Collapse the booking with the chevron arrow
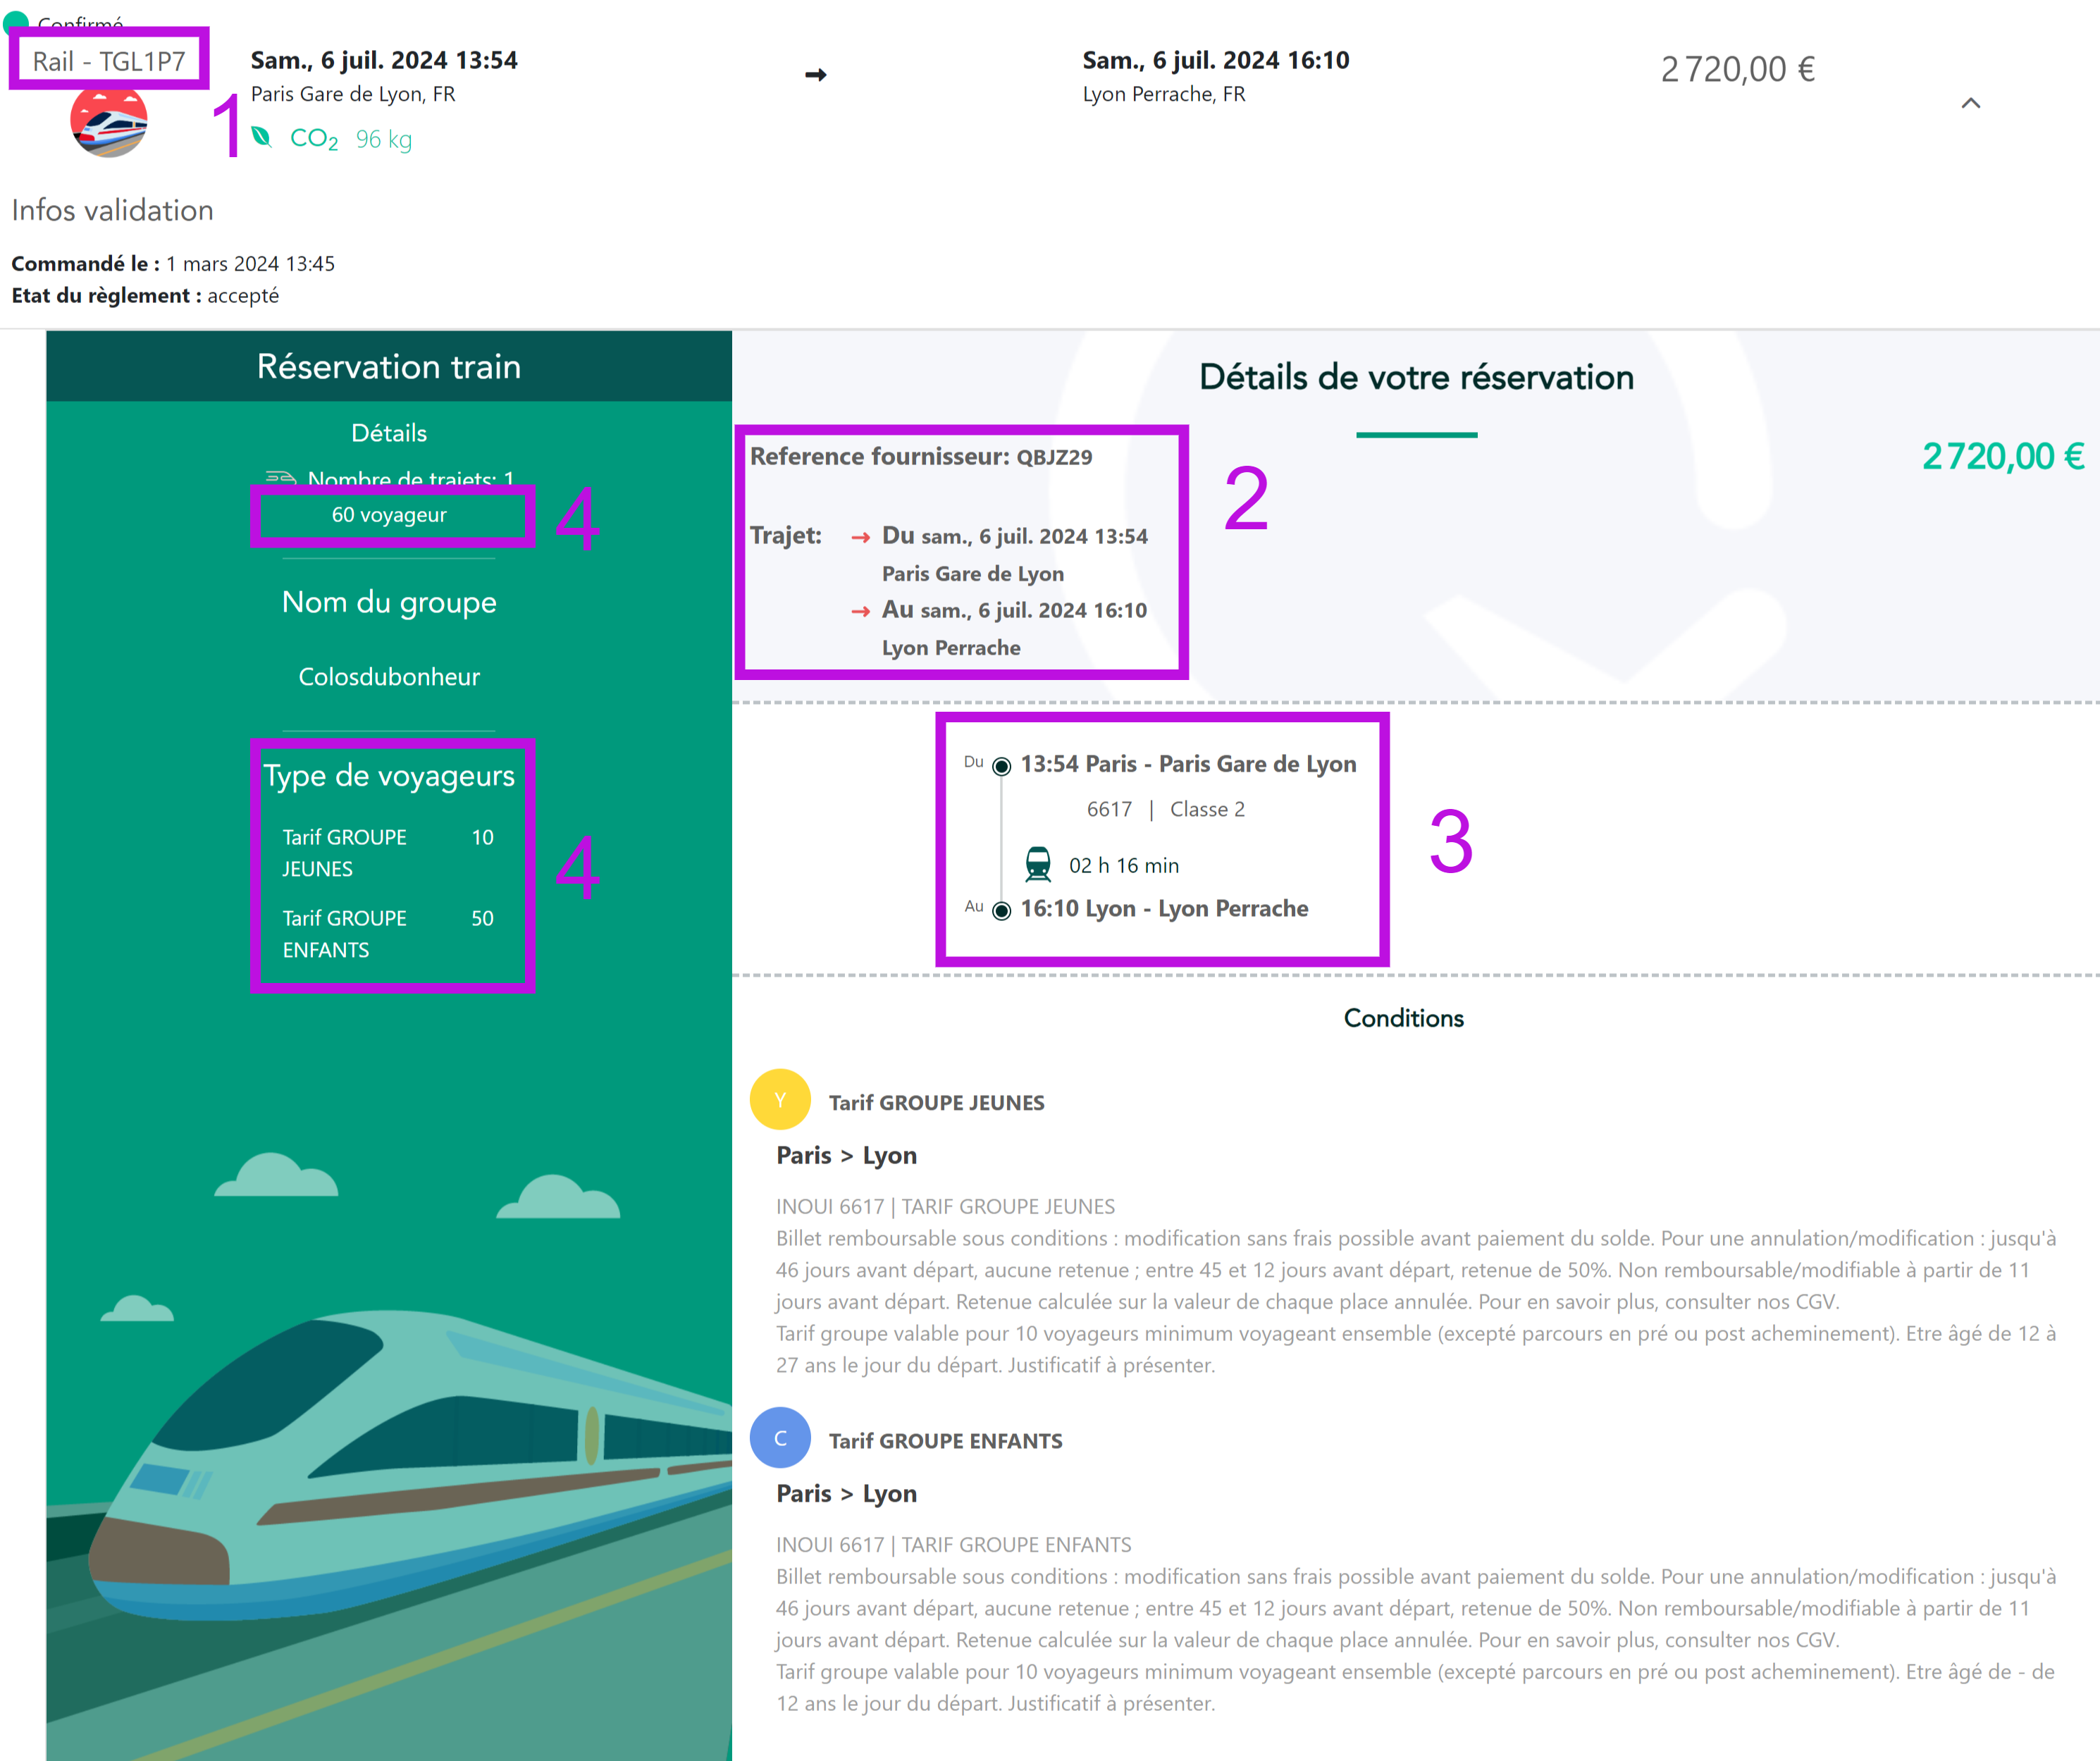2100x1761 pixels. point(1970,103)
